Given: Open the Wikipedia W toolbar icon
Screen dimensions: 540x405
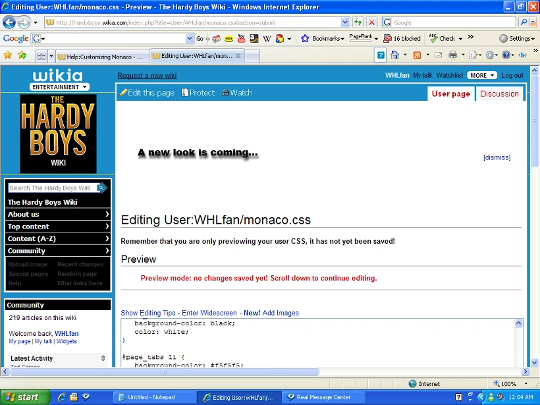Looking at the screenshot, I should pos(267,39).
